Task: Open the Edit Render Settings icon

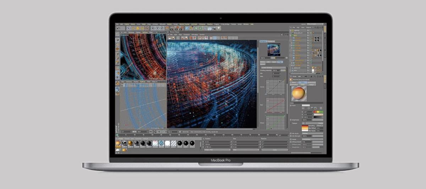Action: pyautogui.click(x=182, y=28)
